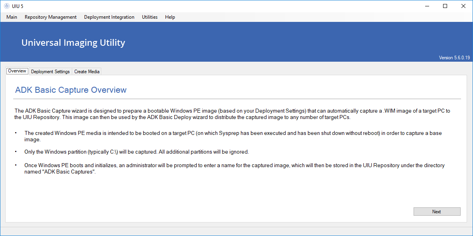
Task: Open the Repository Management menu
Action: tap(51, 17)
